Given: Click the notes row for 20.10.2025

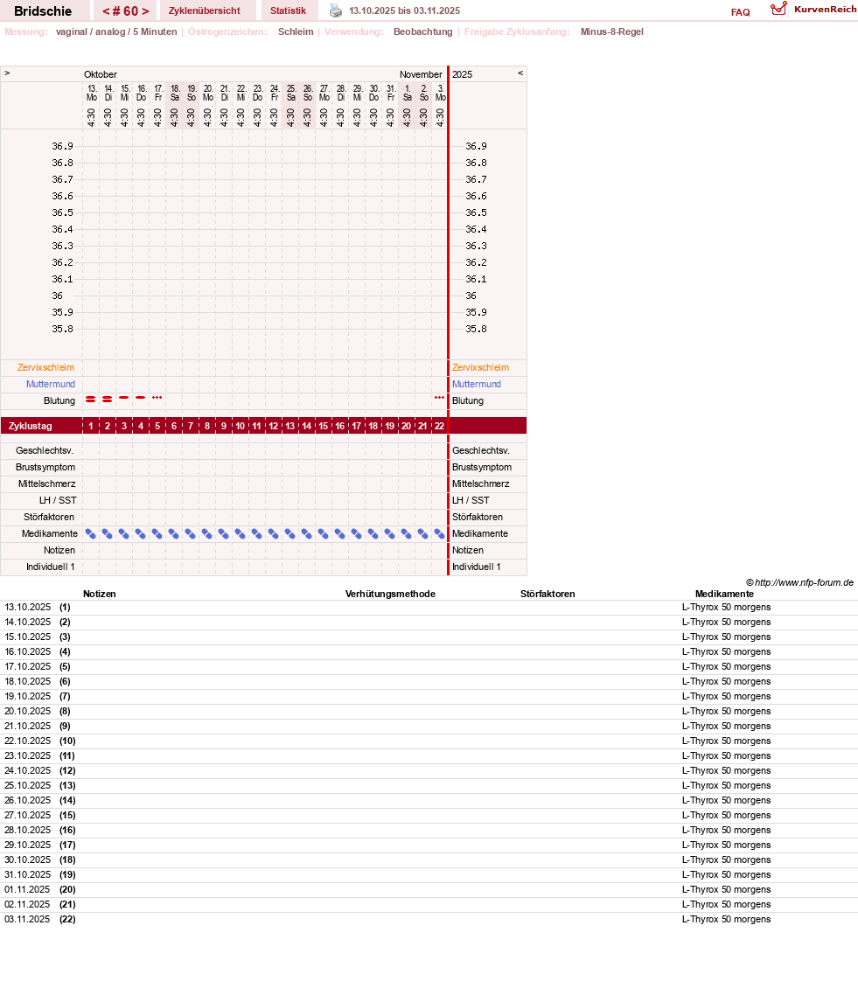Looking at the screenshot, I should click(429, 712).
